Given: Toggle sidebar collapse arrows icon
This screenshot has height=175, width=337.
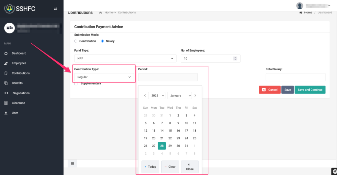Looking at the screenshot, I should pyautogui.click(x=56, y=9).
